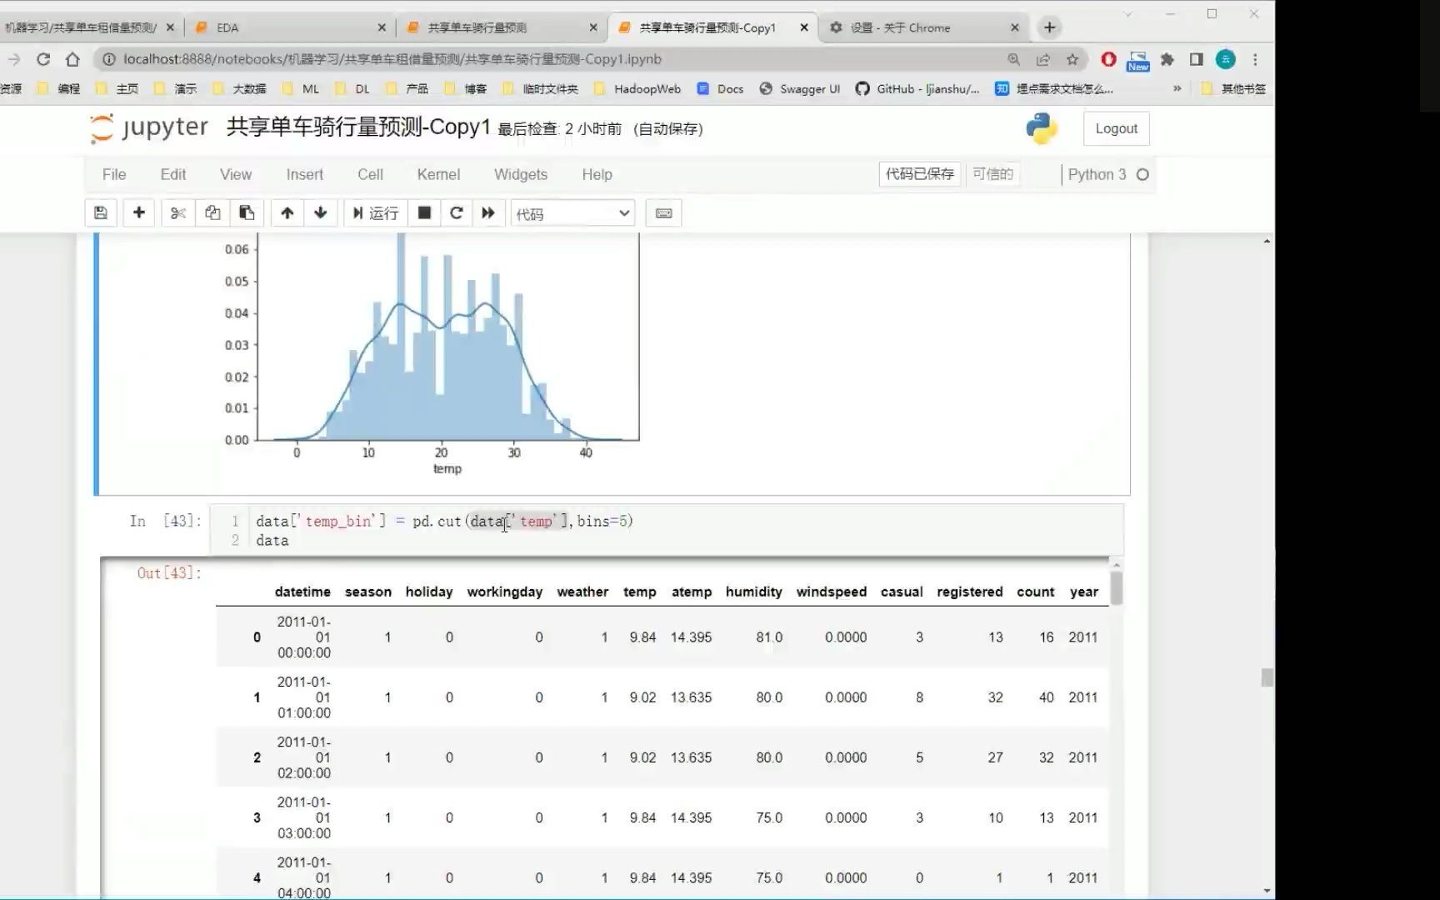The width and height of the screenshot is (1440, 900).
Task: Open the Extensions puzzle icon
Action: 1167,59
